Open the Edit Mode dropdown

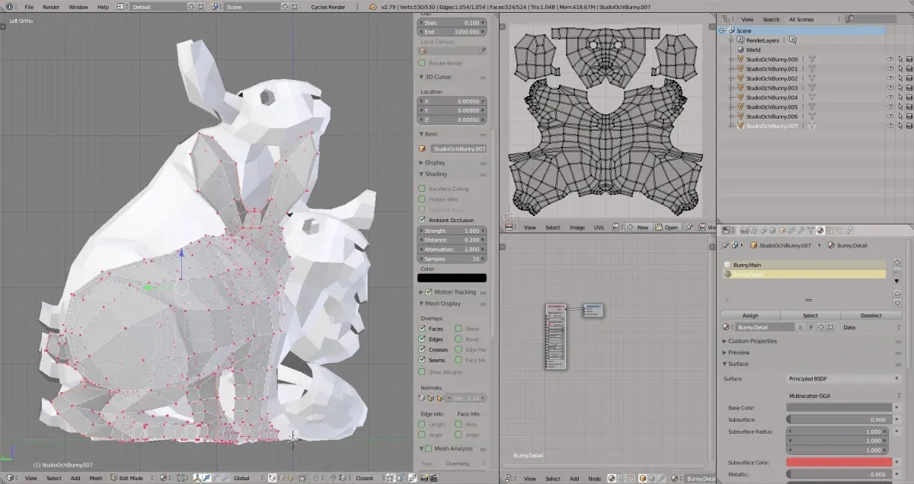(x=133, y=478)
